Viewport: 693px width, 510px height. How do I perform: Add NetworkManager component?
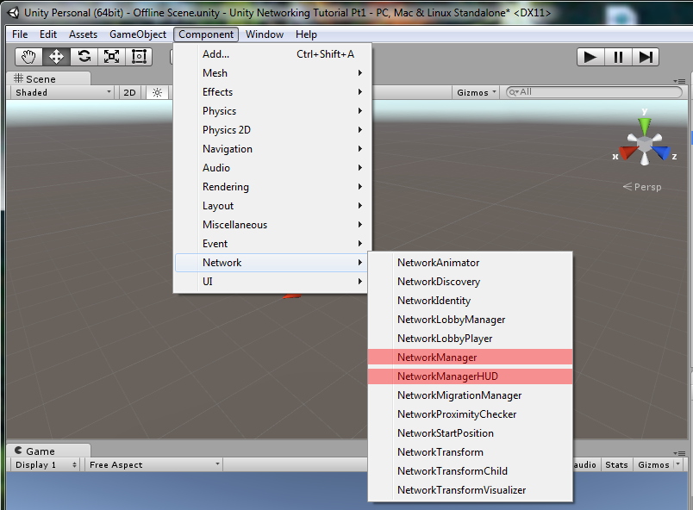(471, 358)
